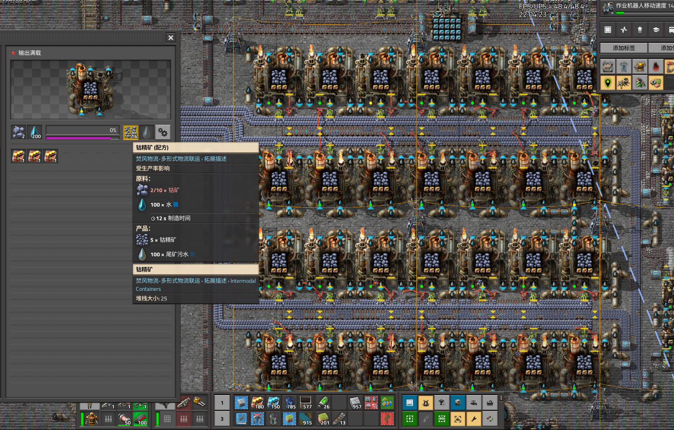The width and height of the screenshot is (674, 430).
Task: Select quickbar item with count 915
Action: point(306,419)
